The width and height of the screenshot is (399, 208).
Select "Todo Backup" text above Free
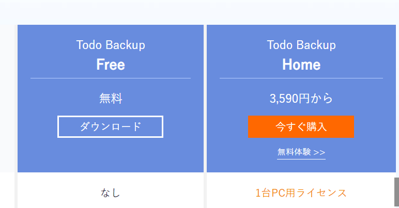(111, 45)
